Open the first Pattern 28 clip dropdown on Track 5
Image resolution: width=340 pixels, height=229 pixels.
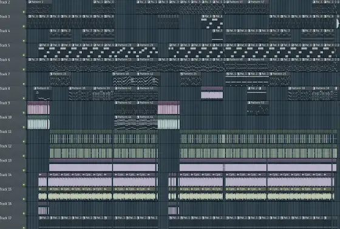tap(116, 45)
